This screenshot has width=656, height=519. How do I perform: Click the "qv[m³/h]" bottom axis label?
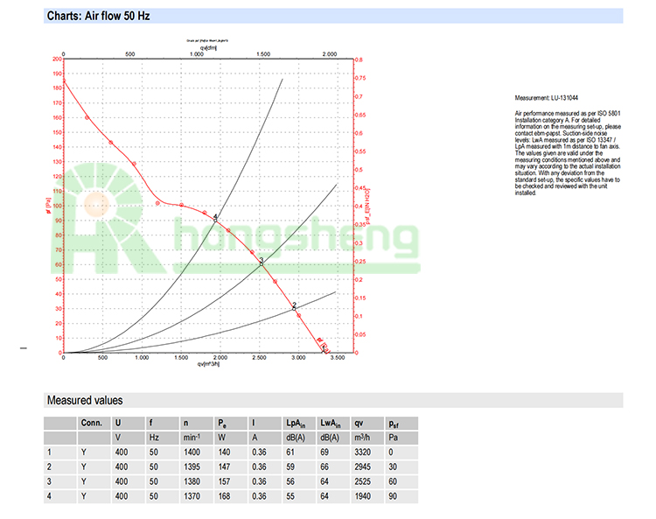pos(208,364)
